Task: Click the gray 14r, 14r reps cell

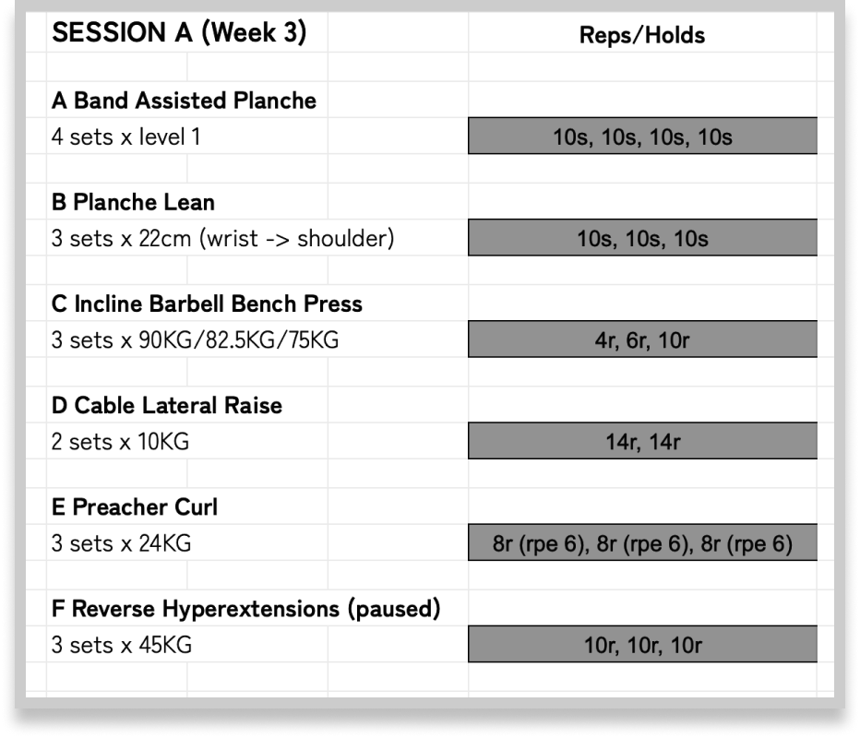Action: (x=642, y=441)
